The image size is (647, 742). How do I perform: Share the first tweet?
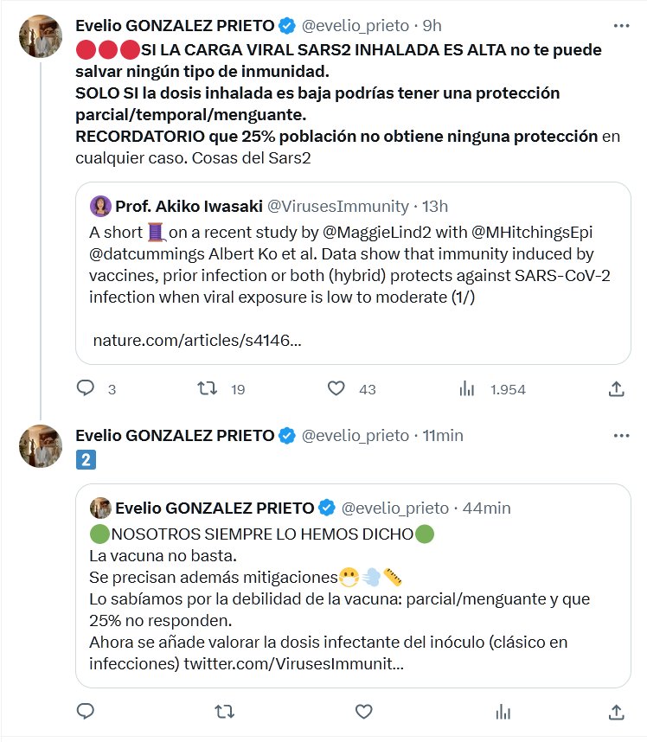pyautogui.click(x=616, y=389)
